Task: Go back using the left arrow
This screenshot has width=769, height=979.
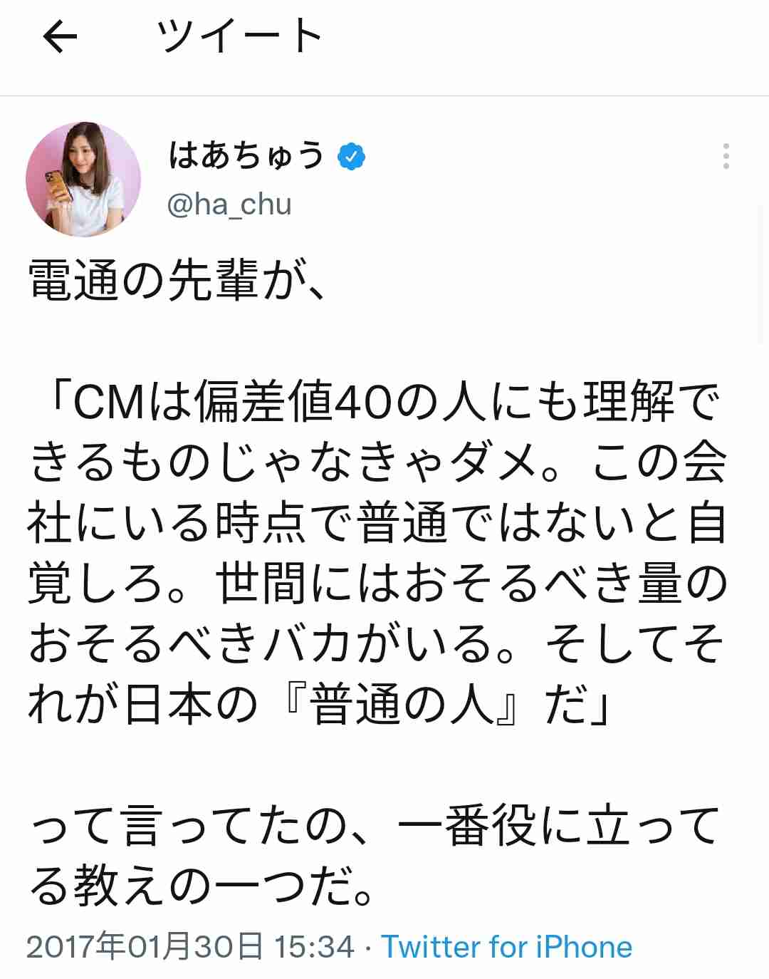Action: click(60, 37)
